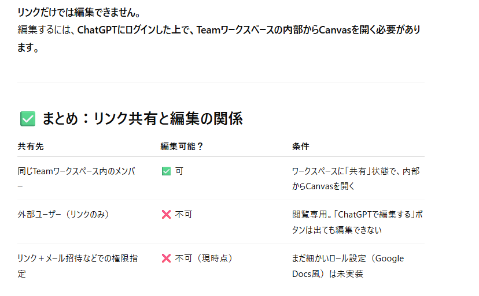Click the heading まとめ:リンク共有と編集の関係
The image size is (479, 296).
click(142, 119)
